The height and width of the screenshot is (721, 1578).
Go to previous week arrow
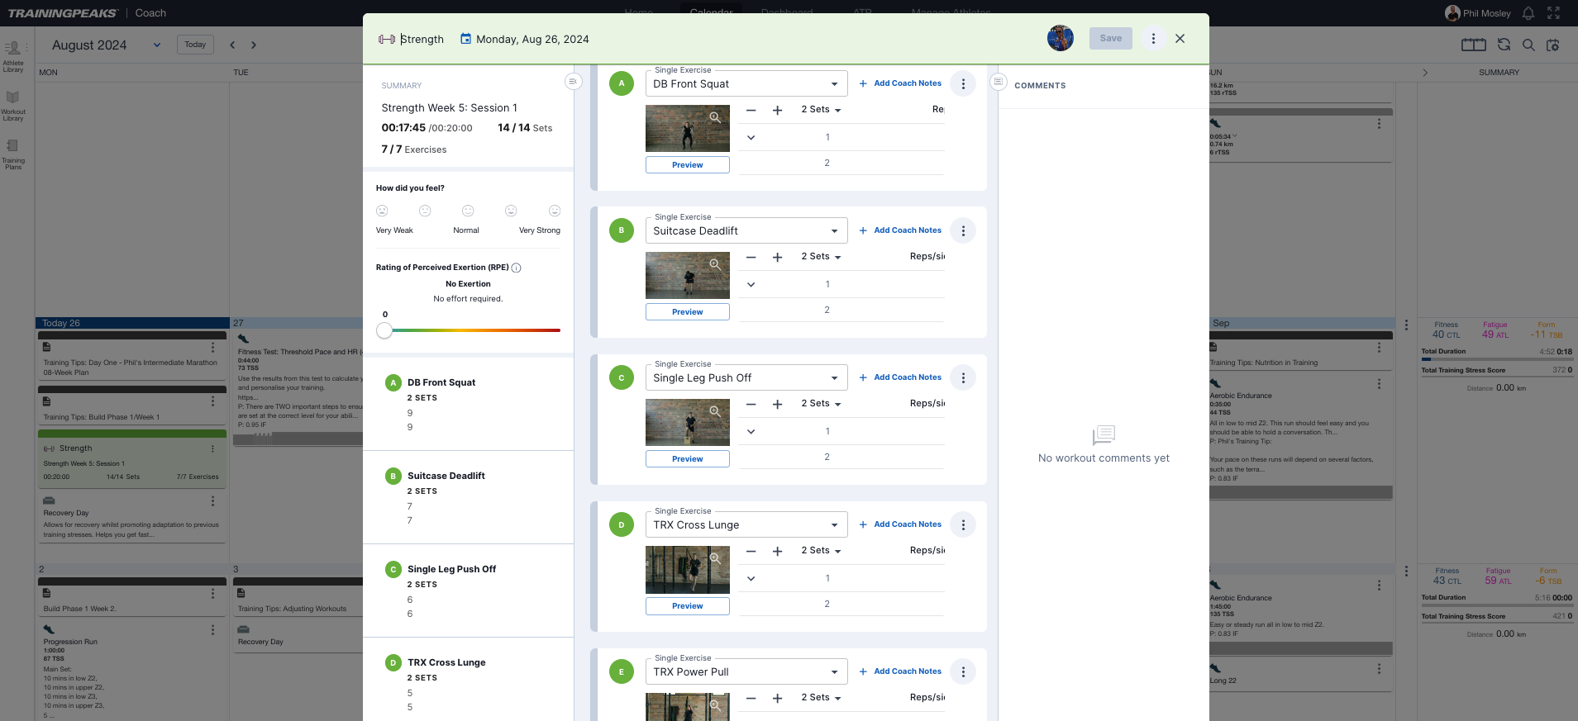click(x=232, y=45)
